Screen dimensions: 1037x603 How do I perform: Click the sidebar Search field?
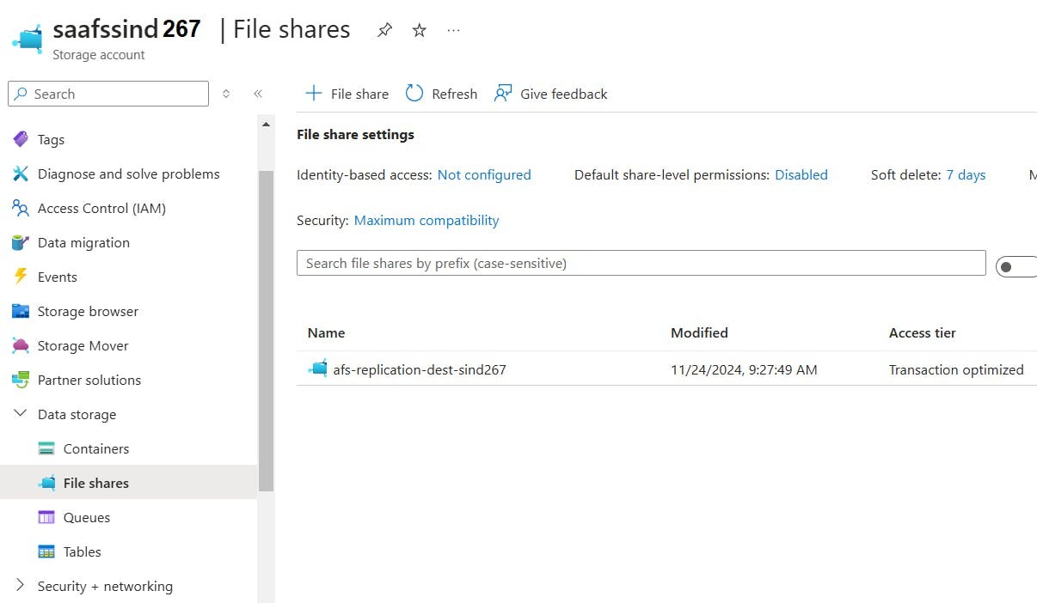tap(108, 94)
